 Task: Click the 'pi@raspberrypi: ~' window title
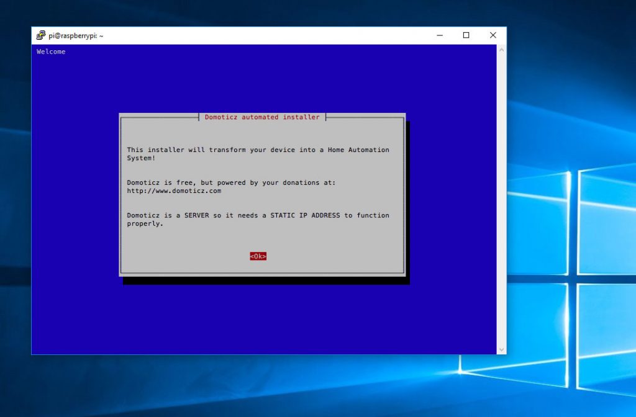76,35
